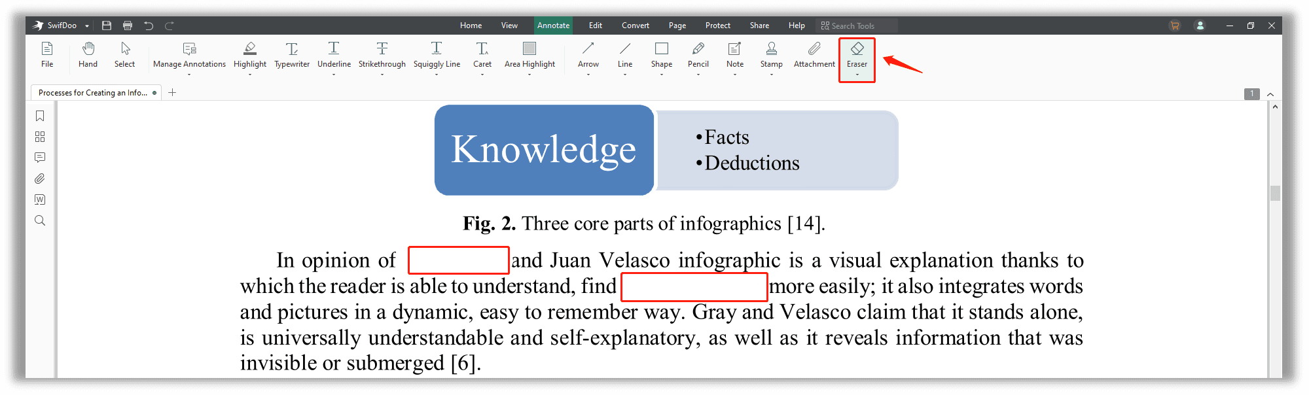Viewport: 1309px width, 395px height.
Task: Click the Stamp tool icon
Action: coord(771,54)
